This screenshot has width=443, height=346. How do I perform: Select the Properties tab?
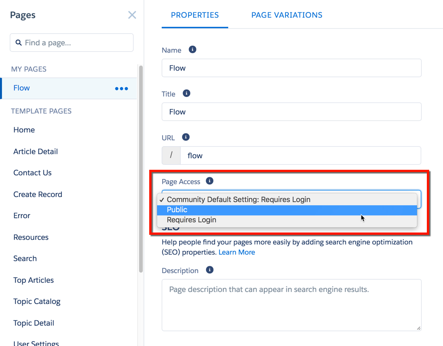[x=194, y=15]
